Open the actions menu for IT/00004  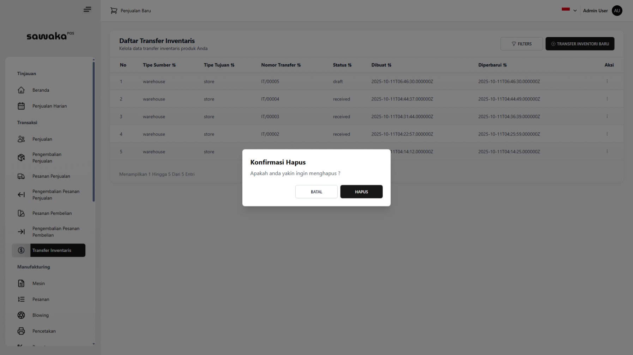point(607,99)
